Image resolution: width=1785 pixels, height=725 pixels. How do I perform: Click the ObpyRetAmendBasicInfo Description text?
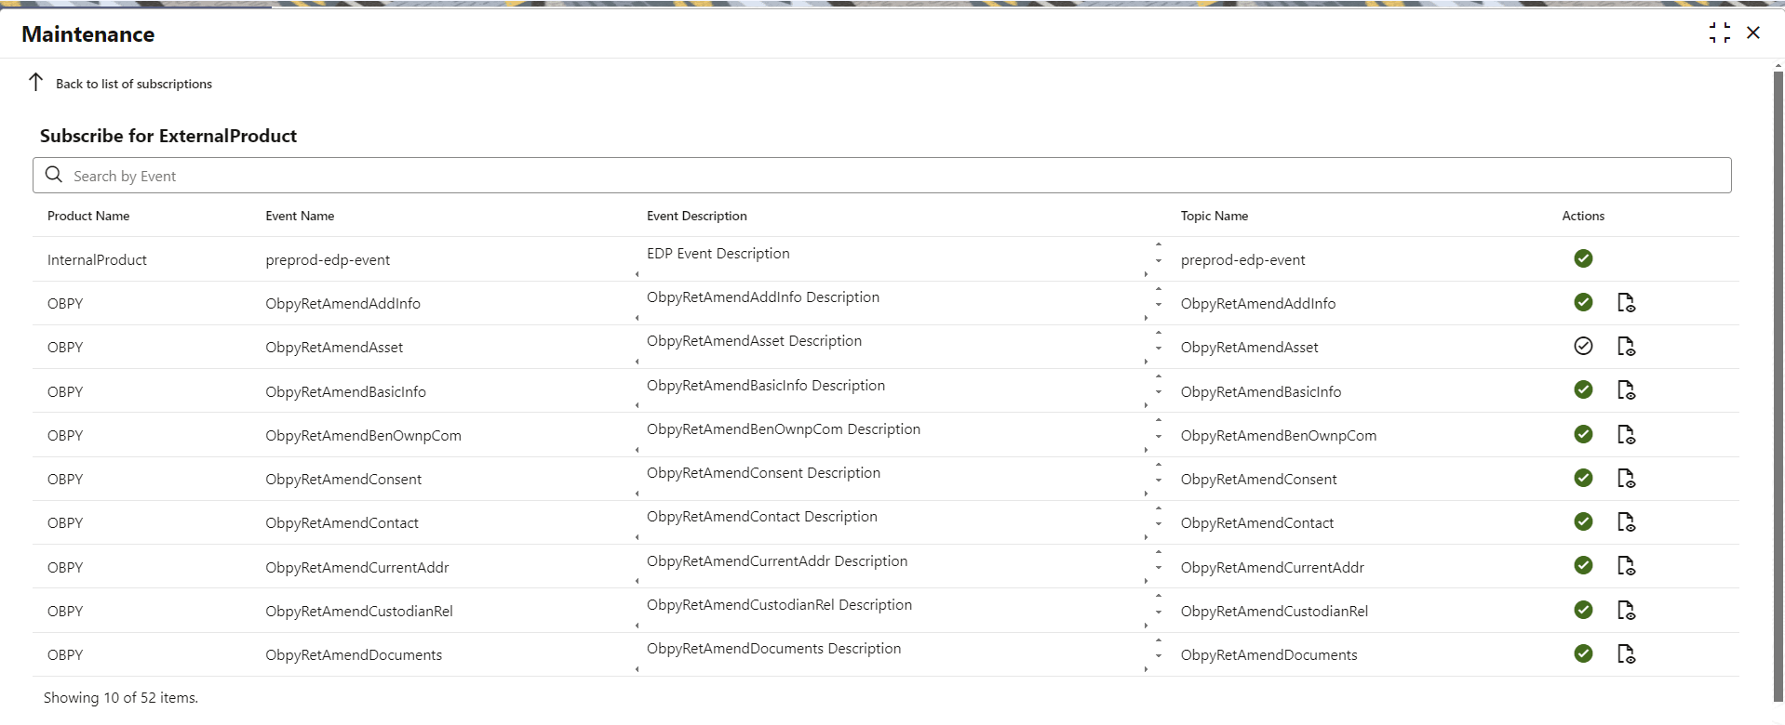click(766, 386)
